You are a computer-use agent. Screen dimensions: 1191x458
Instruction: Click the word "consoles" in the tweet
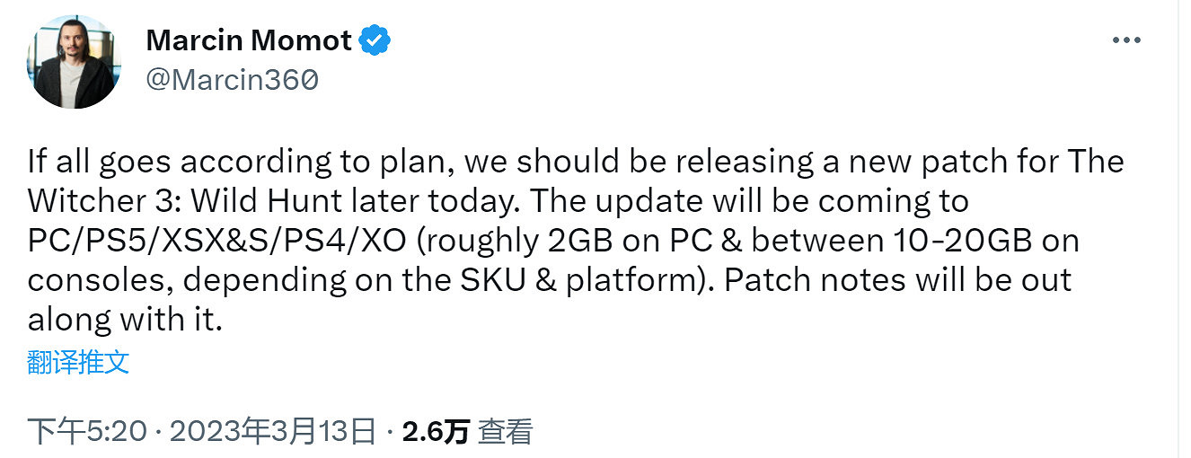98,280
